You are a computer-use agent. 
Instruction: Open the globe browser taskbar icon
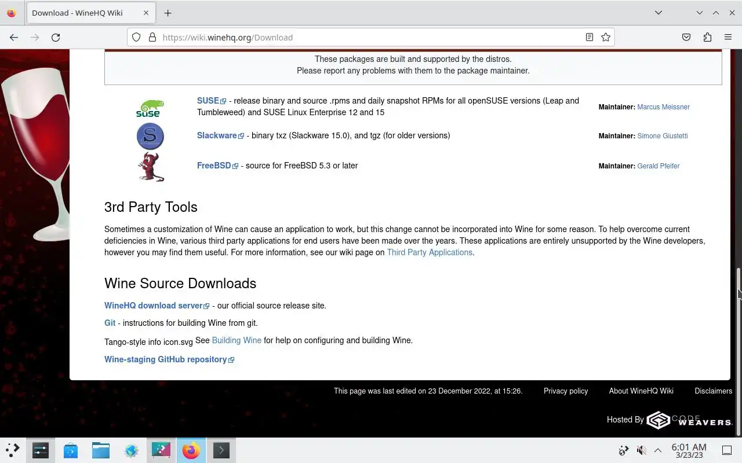click(131, 450)
